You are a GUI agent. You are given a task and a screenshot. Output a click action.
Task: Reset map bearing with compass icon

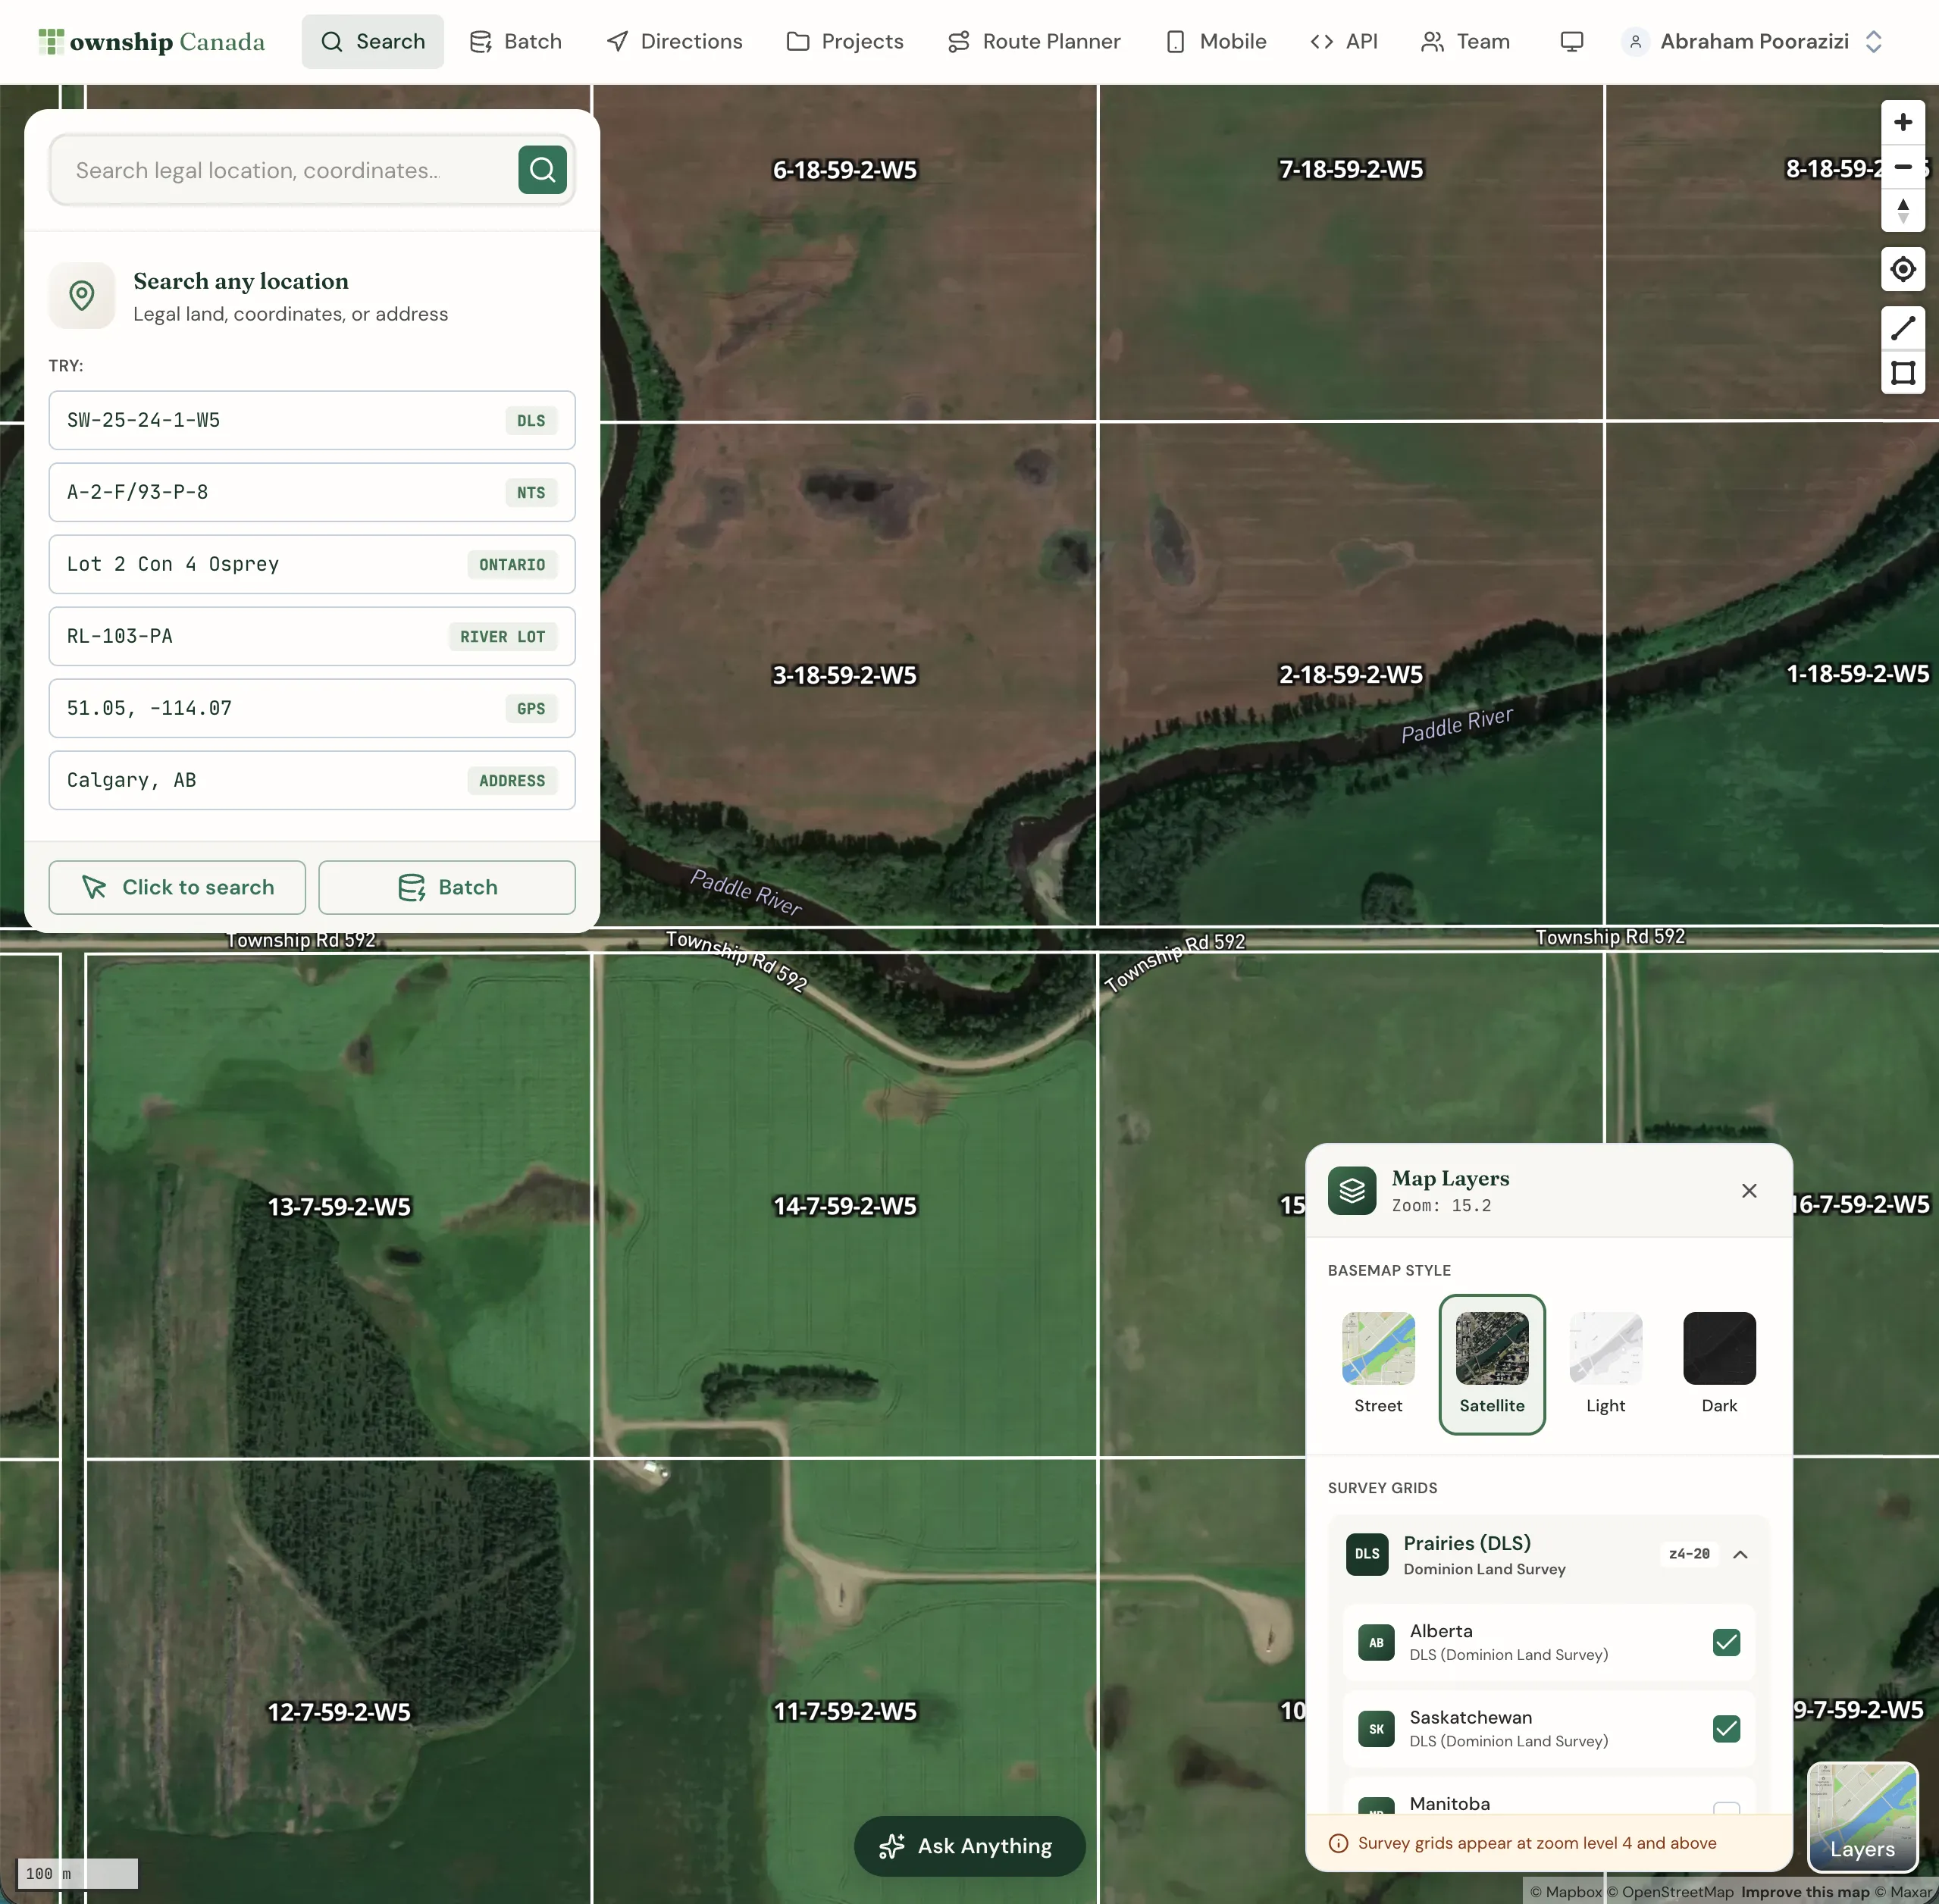click(x=1902, y=211)
